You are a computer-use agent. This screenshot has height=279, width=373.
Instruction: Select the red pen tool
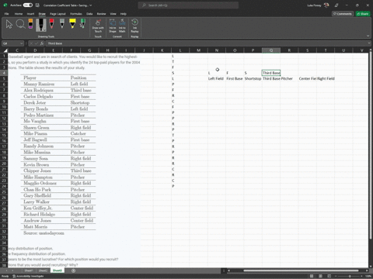click(x=51, y=24)
